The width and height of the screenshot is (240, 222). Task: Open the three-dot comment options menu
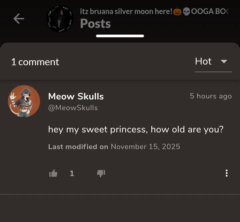227,173
